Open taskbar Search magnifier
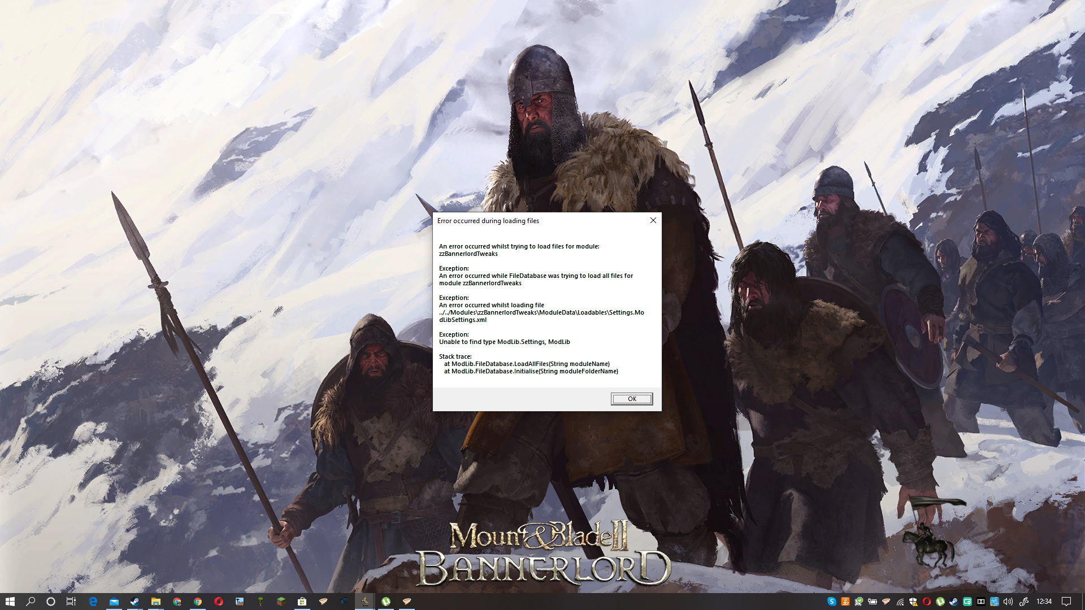The width and height of the screenshot is (1085, 610). (x=31, y=602)
